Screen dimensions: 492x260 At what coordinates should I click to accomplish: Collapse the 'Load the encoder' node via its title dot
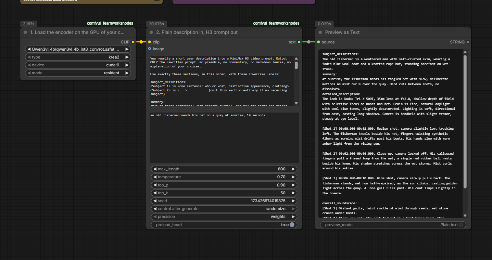click(x=25, y=32)
